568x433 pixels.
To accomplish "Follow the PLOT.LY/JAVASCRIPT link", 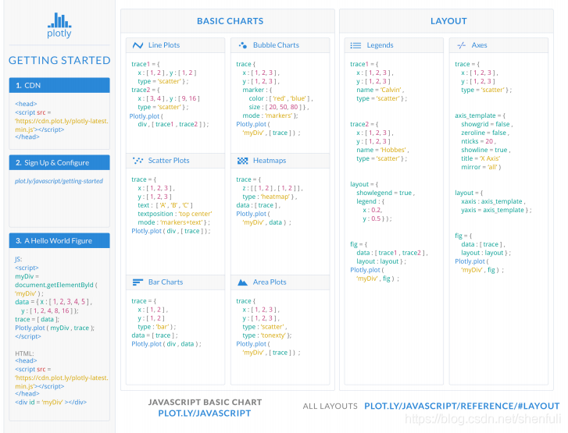I will click(204, 413).
